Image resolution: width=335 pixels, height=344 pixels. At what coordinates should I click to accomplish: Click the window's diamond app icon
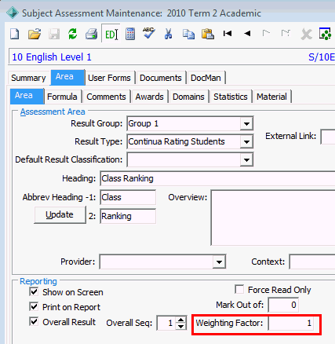tap(13, 13)
